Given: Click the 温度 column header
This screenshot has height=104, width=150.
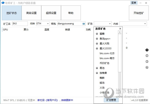Looking at the screenshot, I should tap(47, 30).
